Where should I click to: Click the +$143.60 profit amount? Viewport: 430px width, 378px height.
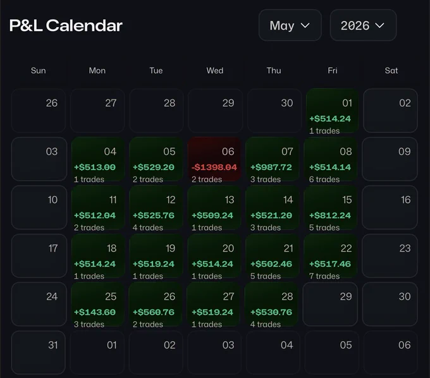95,312
